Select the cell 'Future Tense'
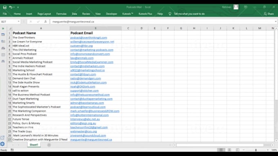 coord(41,119)
